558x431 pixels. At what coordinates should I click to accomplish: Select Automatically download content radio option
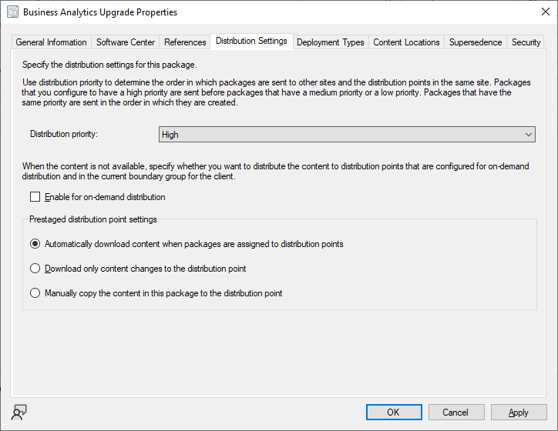(x=35, y=244)
